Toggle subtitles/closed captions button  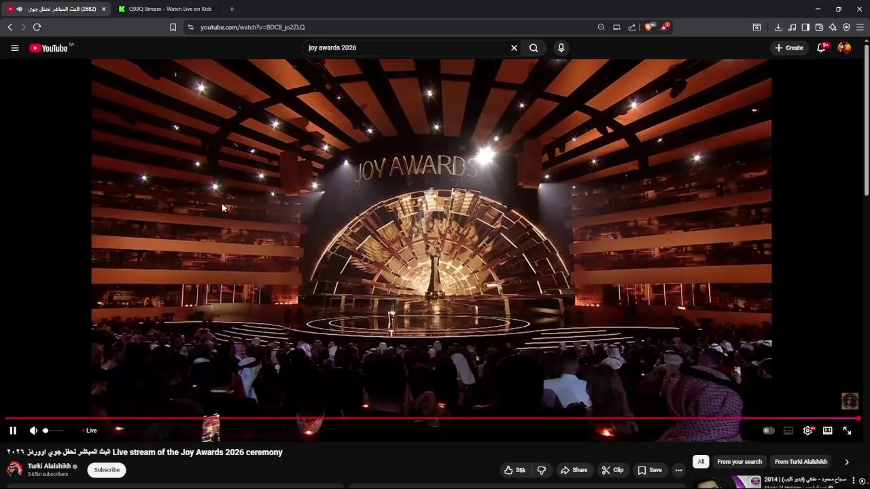click(x=788, y=431)
